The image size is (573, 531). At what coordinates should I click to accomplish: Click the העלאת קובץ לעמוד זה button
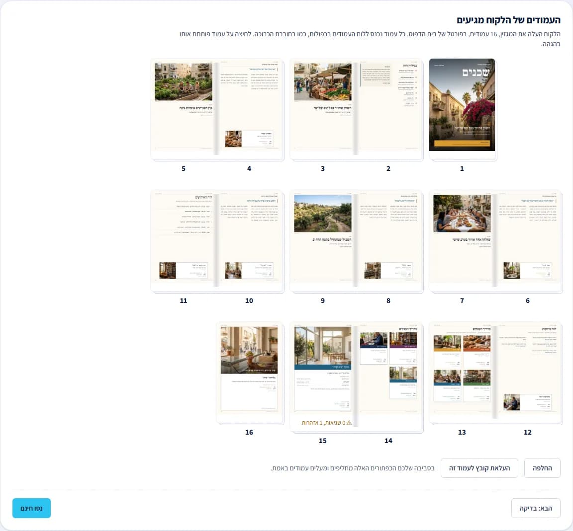click(479, 468)
